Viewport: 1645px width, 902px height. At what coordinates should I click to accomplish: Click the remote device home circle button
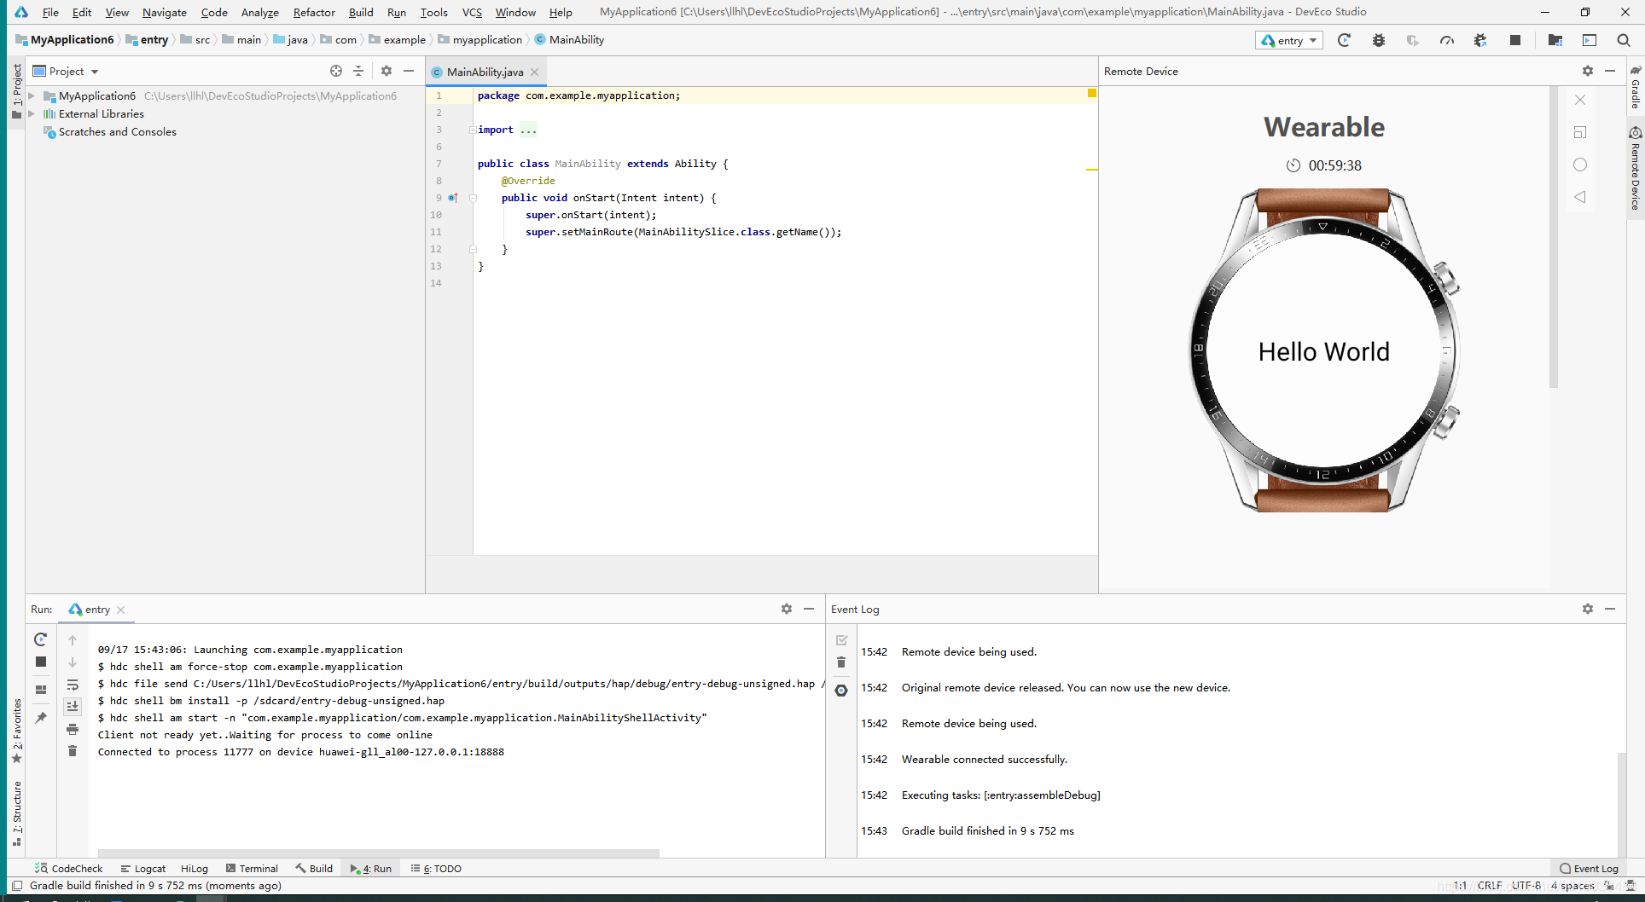[x=1580, y=165]
